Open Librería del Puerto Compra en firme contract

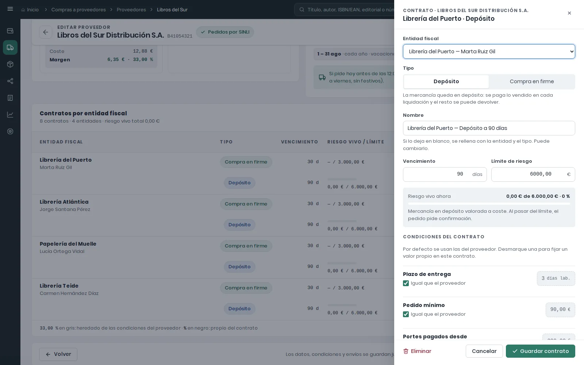(x=246, y=162)
